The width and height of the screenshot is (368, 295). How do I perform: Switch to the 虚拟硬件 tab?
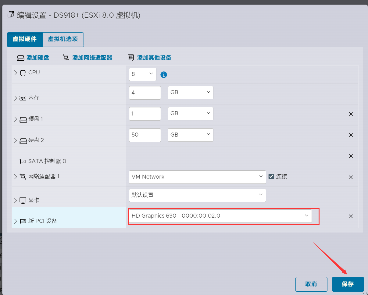[x=25, y=40]
